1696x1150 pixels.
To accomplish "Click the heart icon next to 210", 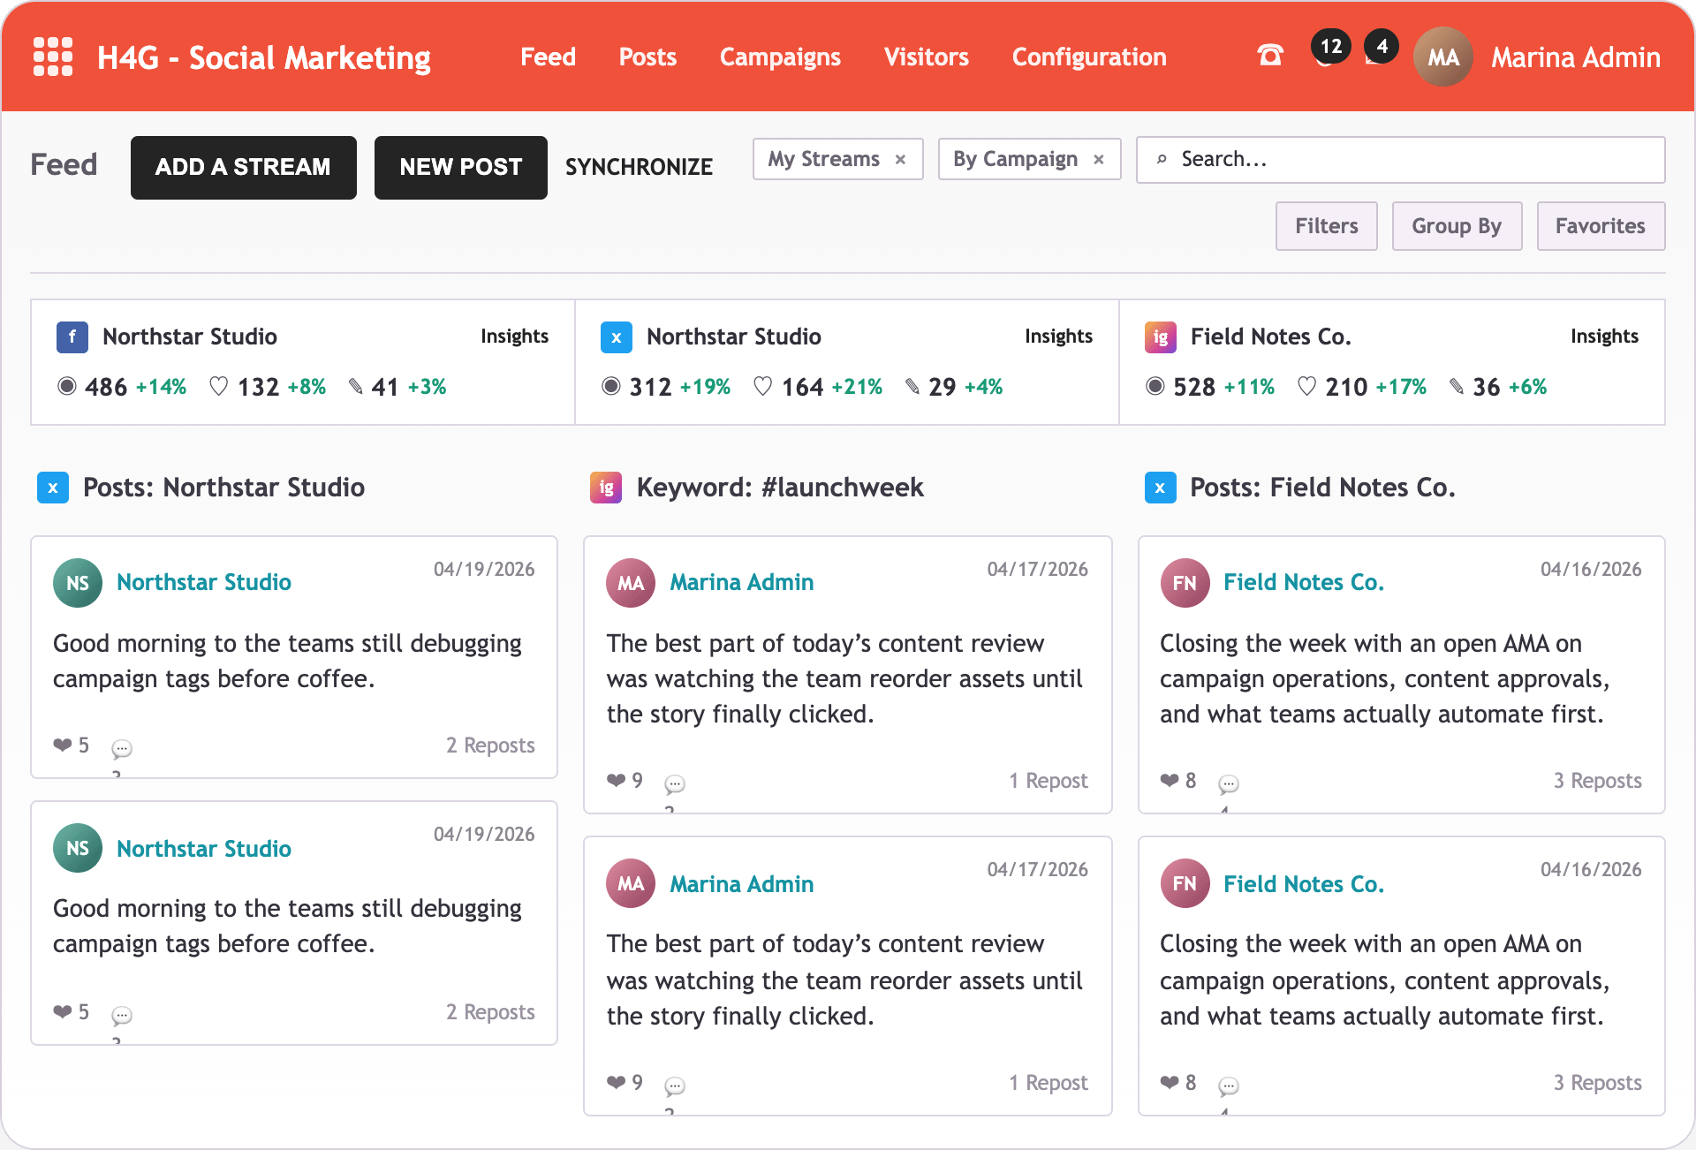I will (1306, 386).
